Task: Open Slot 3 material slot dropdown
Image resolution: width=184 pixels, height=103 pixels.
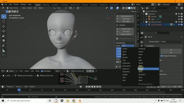Action: click(x=60, y=71)
